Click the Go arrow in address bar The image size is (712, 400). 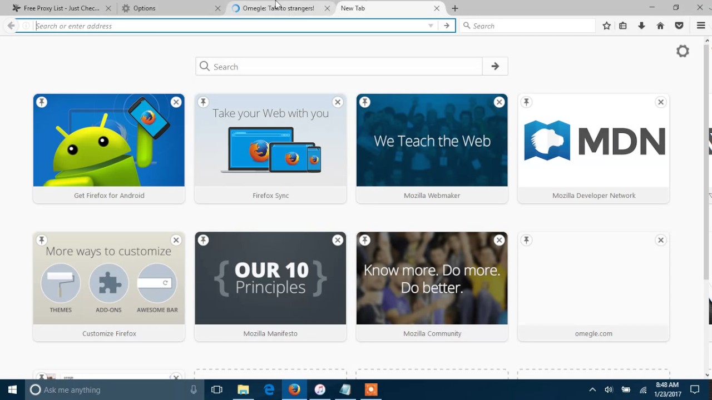447,26
